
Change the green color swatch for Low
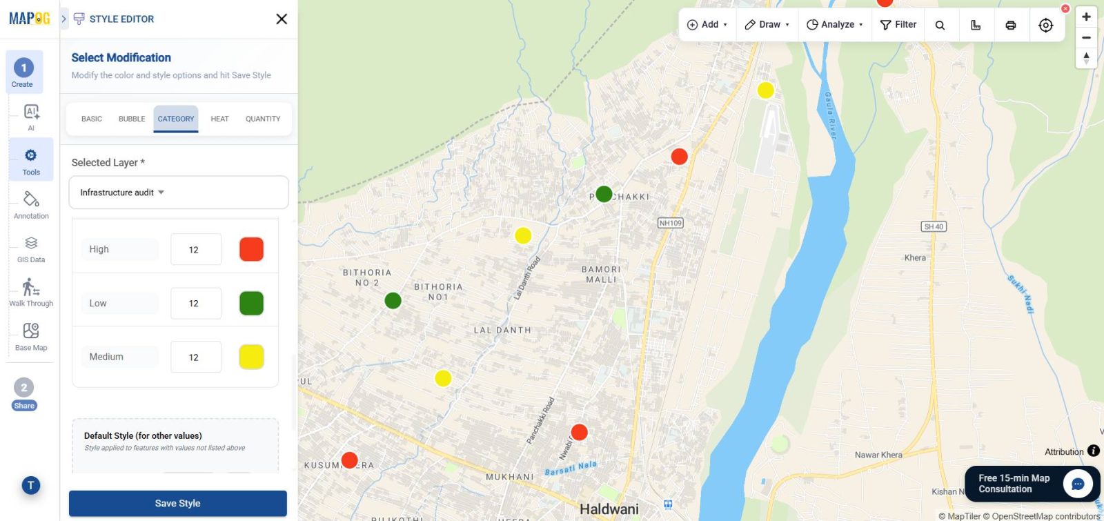(x=251, y=303)
